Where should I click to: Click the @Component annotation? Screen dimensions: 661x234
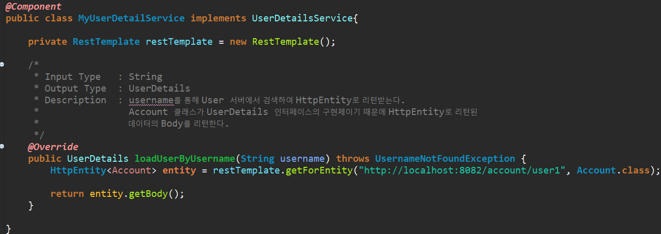coord(33,7)
